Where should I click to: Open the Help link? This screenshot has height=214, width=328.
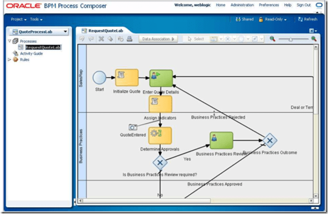(x=288, y=5)
